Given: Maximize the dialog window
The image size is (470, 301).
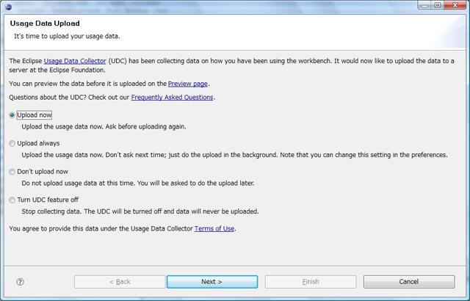Looking at the screenshot, I should [438, 5].
